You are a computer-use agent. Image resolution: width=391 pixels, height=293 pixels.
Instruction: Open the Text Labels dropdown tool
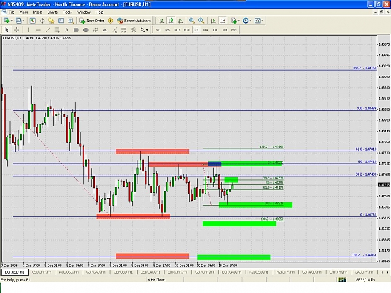(x=57, y=30)
